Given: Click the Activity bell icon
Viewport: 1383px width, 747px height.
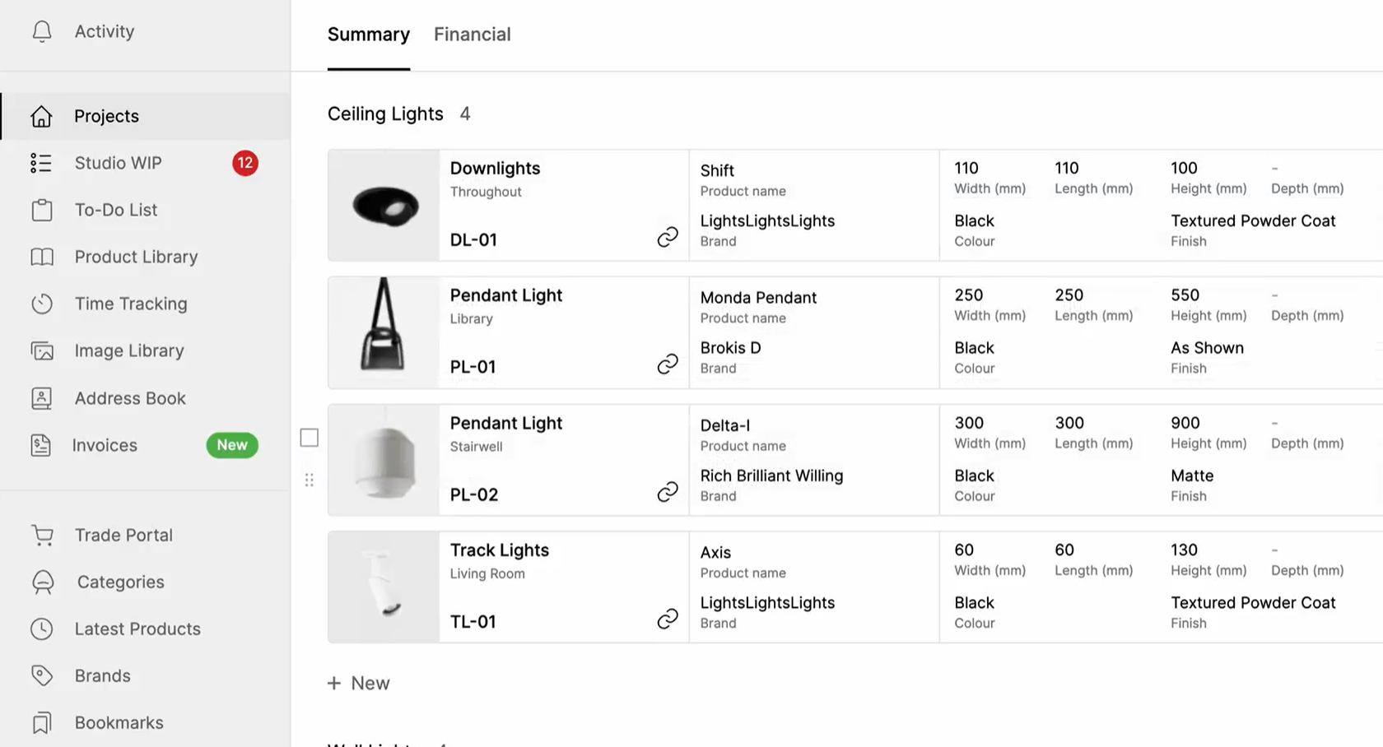Looking at the screenshot, I should [42, 31].
